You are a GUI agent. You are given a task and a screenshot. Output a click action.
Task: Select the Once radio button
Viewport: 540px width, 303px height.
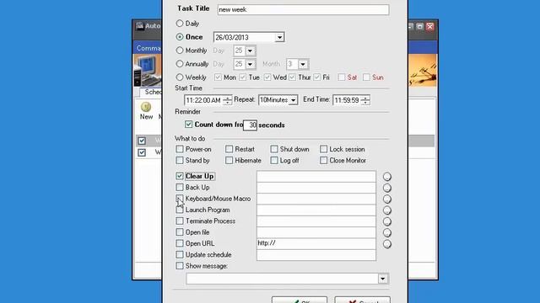tap(180, 37)
